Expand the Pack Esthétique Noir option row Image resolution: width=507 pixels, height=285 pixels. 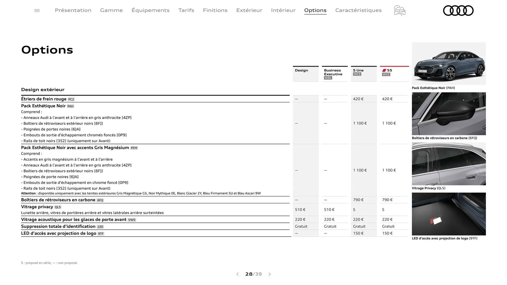click(x=43, y=106)
